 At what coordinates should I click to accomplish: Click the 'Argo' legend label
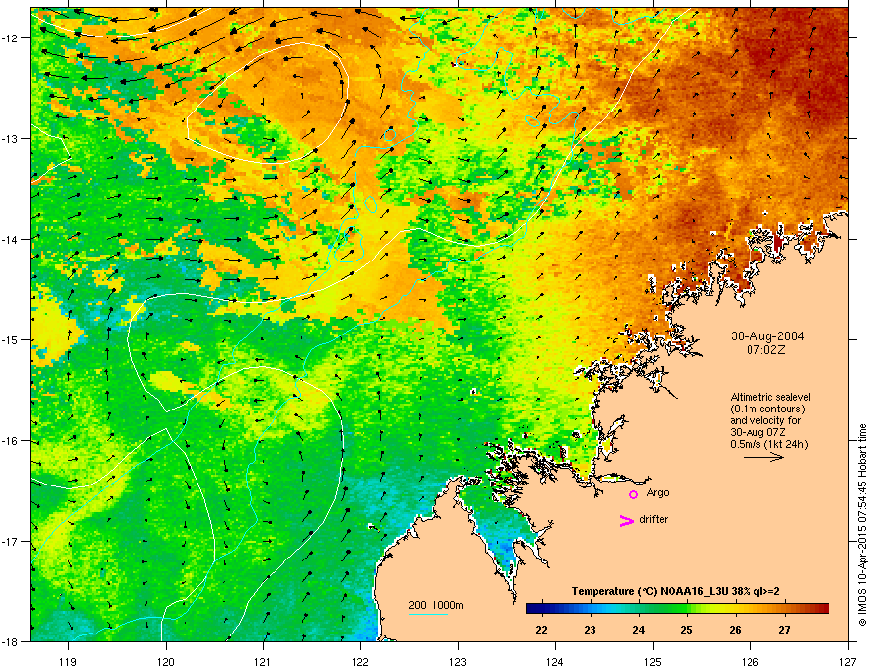tap(658, 492)
